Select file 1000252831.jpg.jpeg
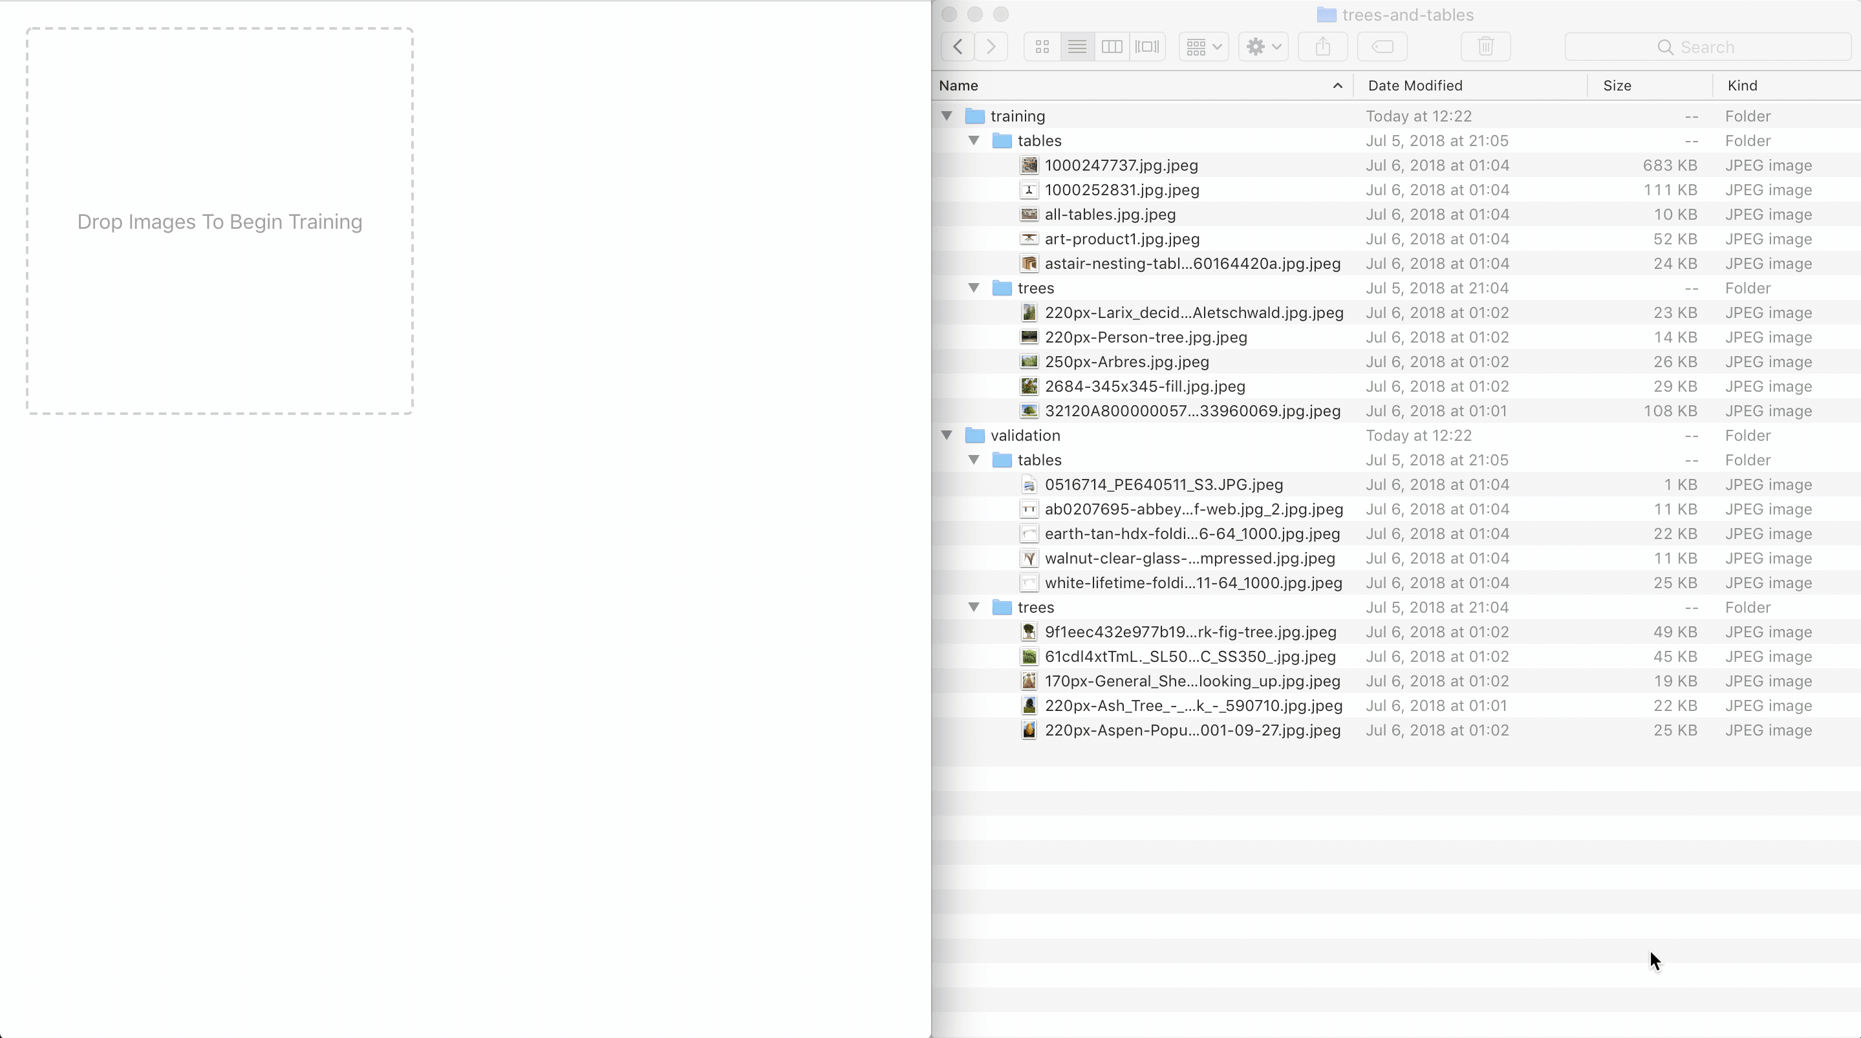Screen dimensions: 1861x1038 (1121, 190)
